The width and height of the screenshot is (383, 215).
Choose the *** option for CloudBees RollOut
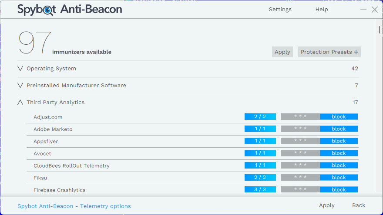[x=300, y=165]
